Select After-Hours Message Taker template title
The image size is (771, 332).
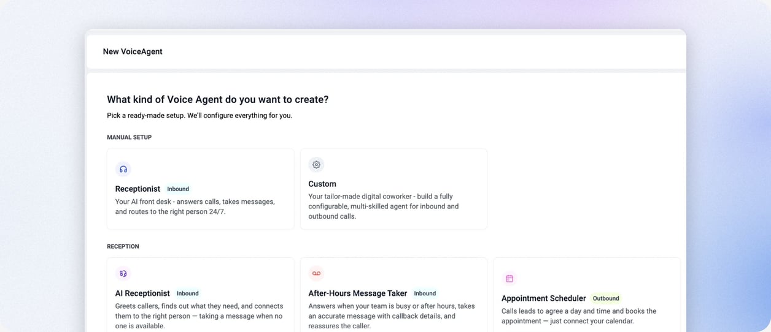[357, 293]
